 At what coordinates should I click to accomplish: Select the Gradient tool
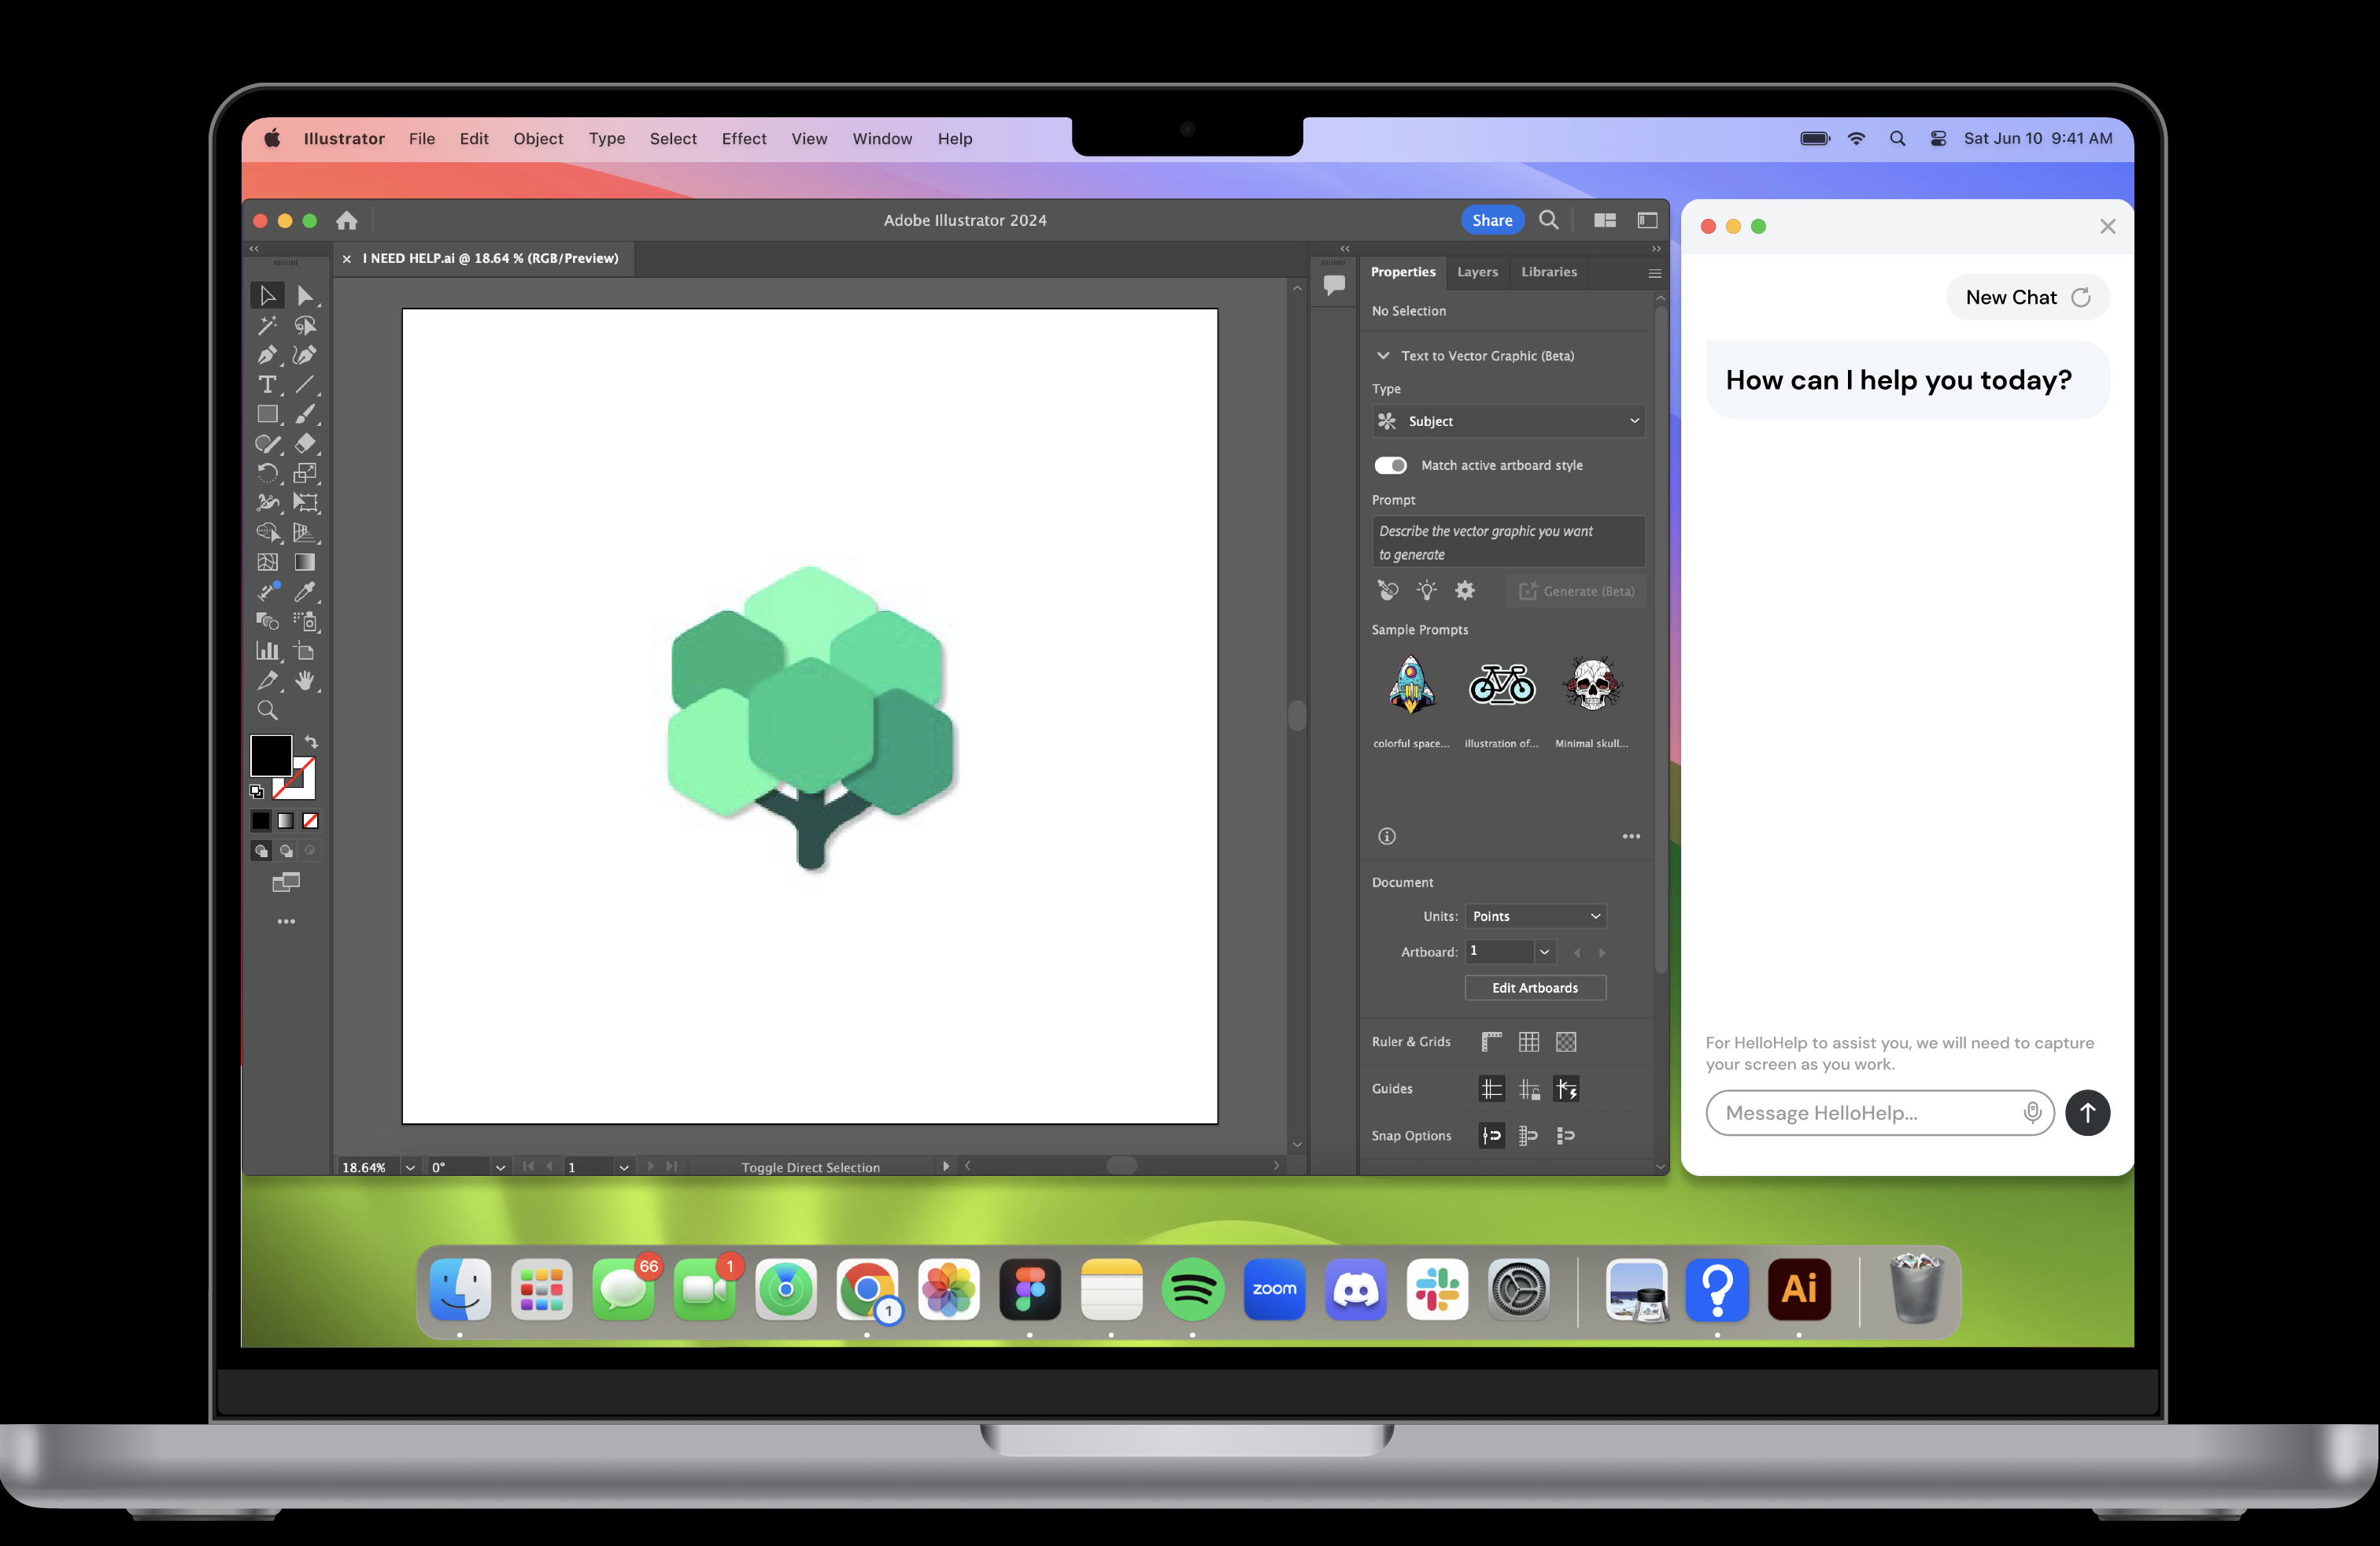pos(305,562)
